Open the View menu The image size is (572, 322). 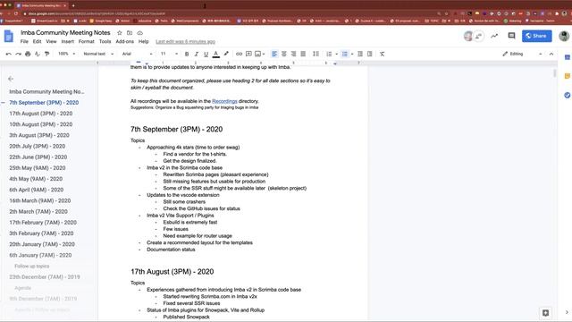tap(51, 42)
